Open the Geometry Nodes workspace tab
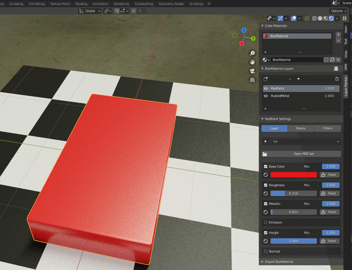352x270 pixels. pos(171,4)
